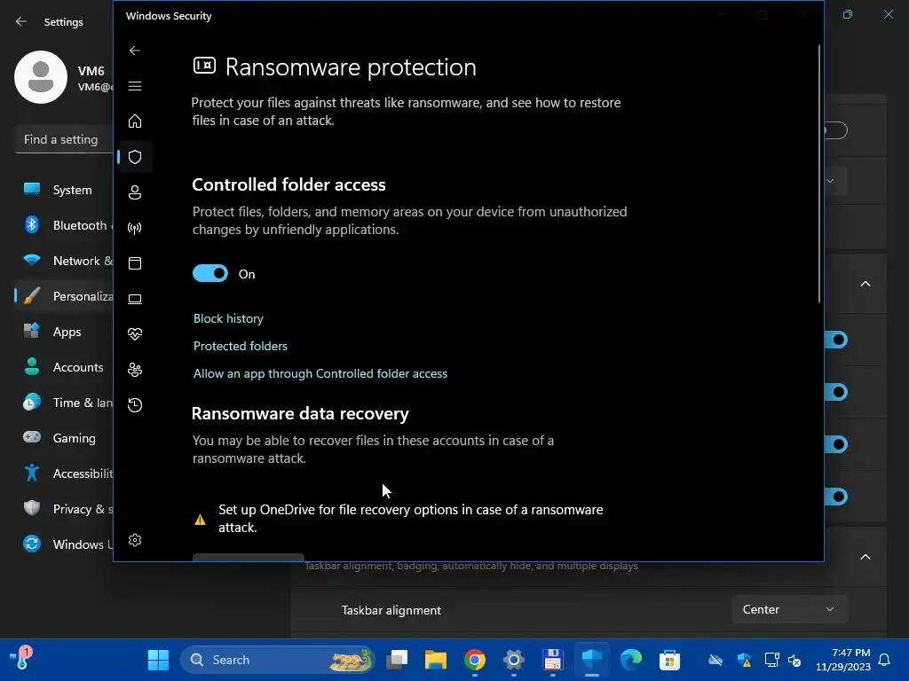
Task: Select Apps in Settings sidebar
Action: click(64, 332)
